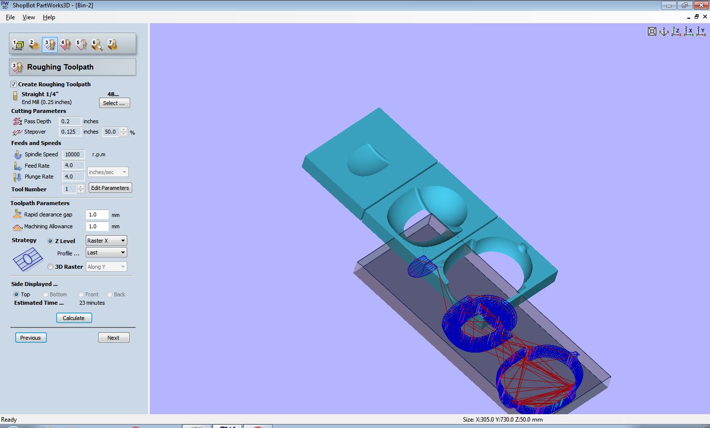Click the Calculate button
The height and width of the screenshot is (428, 710).
click(x=74, y=318)
